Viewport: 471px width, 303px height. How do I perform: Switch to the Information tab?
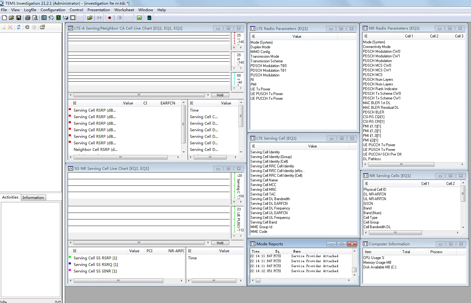[x=33, y=198]
